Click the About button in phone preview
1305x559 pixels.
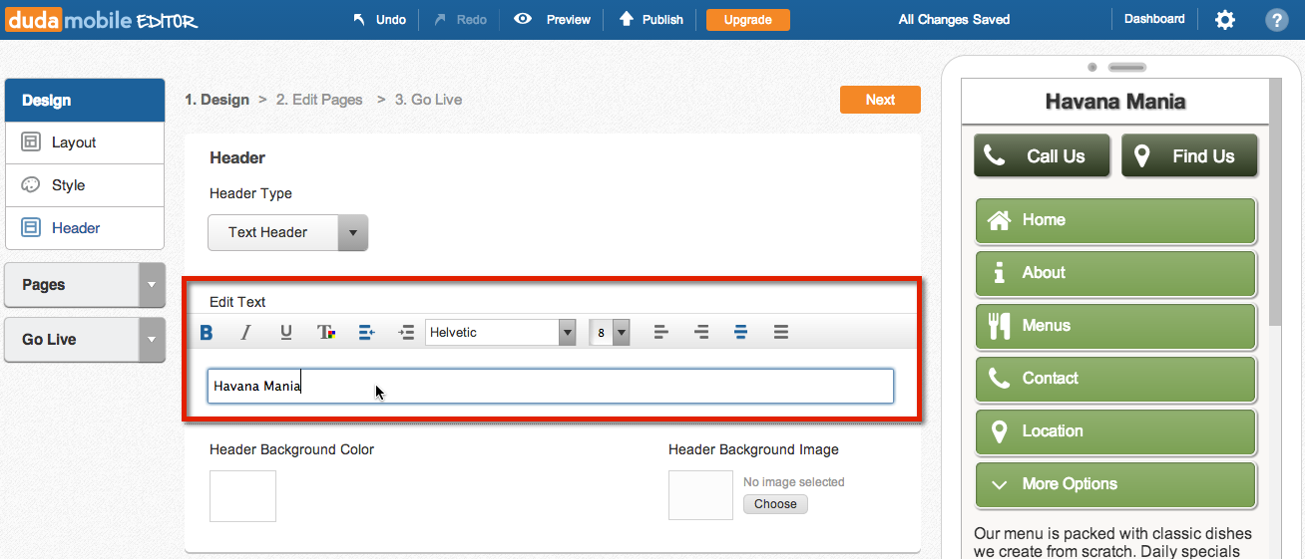(1115, 273)
